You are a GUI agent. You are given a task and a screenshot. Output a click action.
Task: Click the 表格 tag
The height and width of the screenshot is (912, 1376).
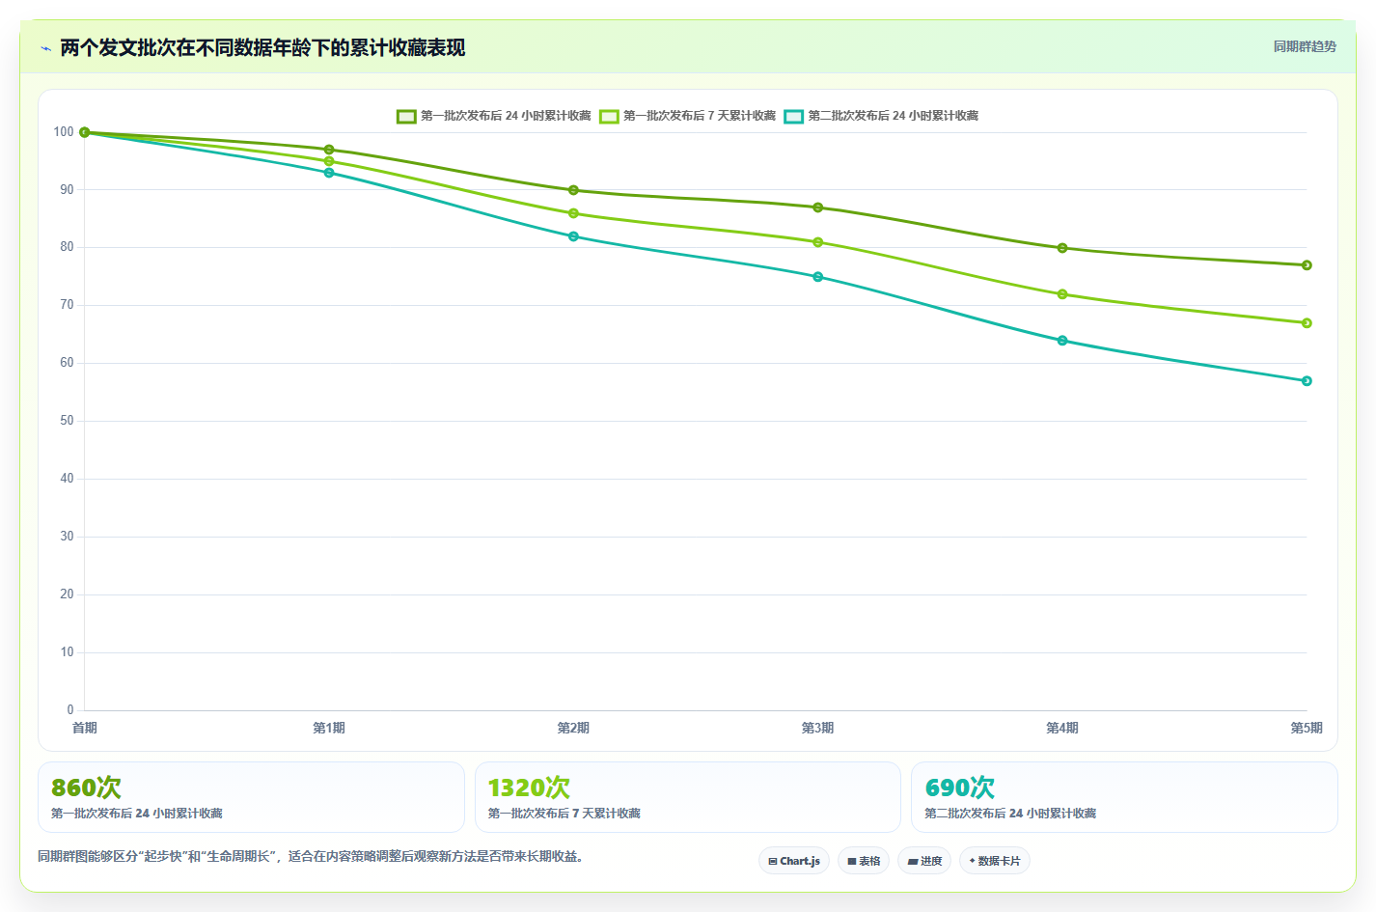click(864, 861)
